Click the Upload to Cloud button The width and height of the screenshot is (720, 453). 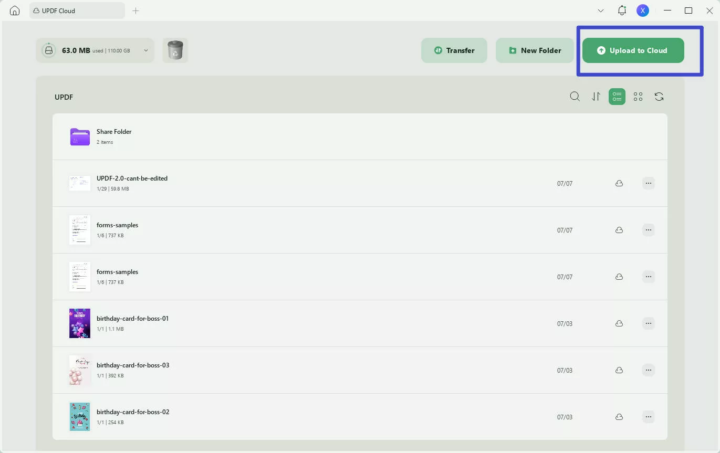coord(633,50)
